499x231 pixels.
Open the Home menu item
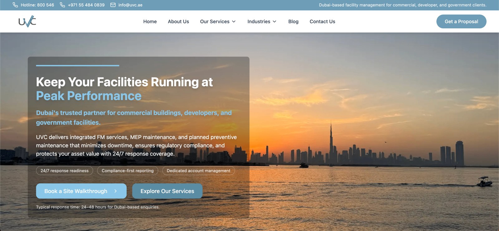click(x=150, y=22)
